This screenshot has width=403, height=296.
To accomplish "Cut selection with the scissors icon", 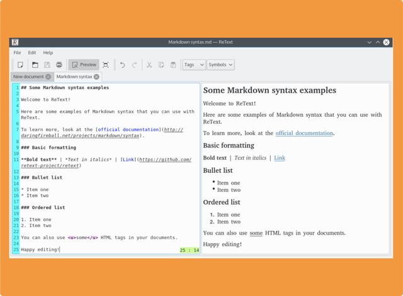I will pos(149,64).
